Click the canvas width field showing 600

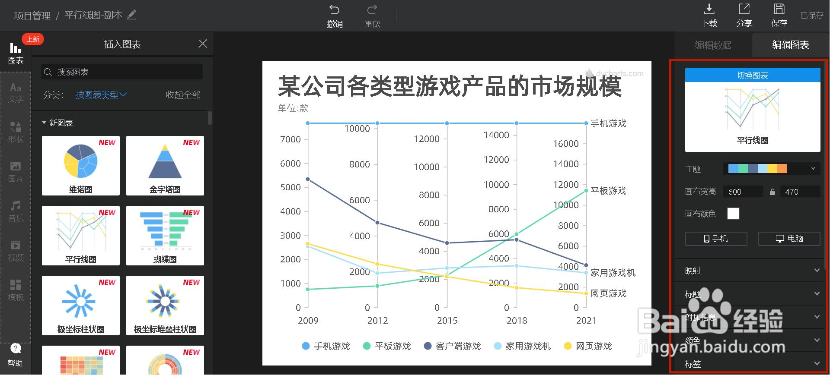(x=743, y=192)
